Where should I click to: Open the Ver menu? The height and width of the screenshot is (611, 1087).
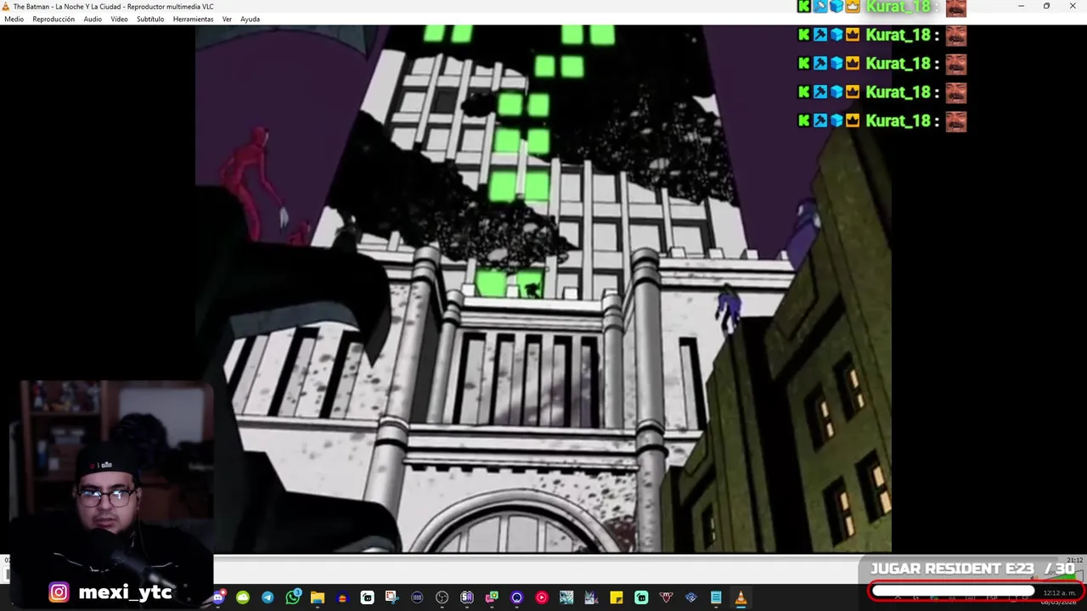click(x=227, y=19)
